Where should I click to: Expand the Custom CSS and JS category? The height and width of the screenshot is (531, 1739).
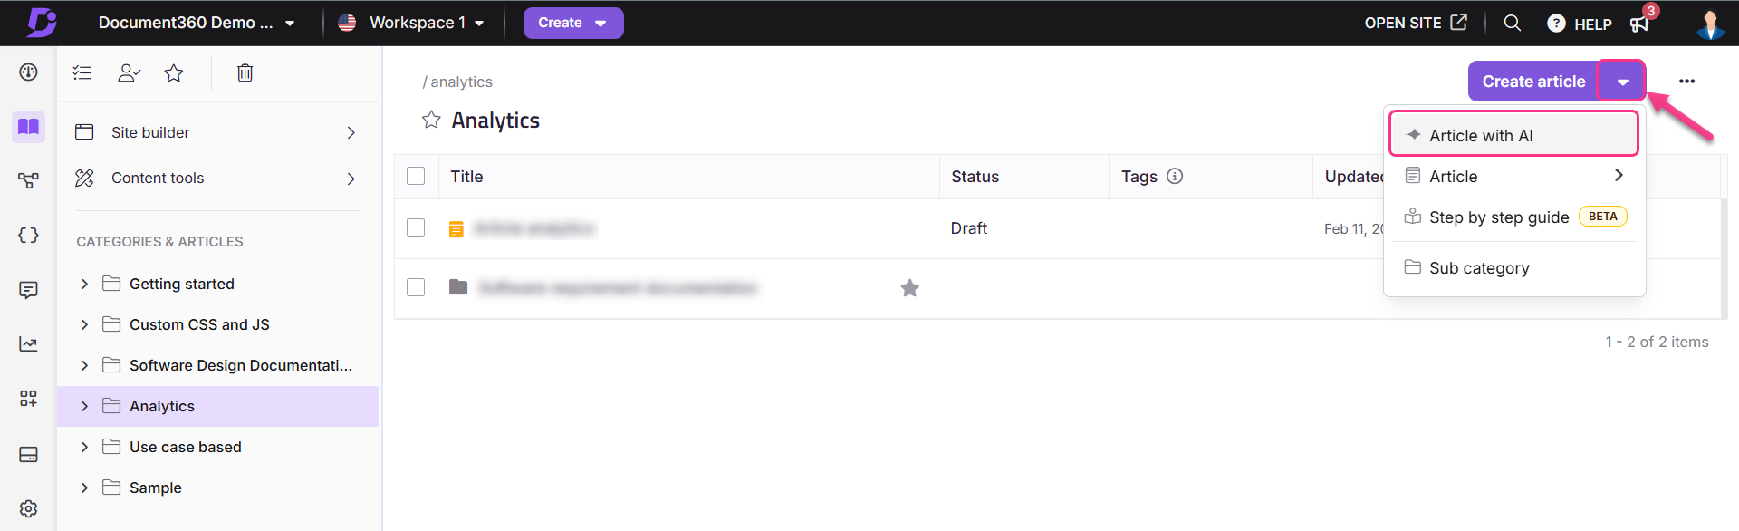pyautogui.click(x=84, y=324)
